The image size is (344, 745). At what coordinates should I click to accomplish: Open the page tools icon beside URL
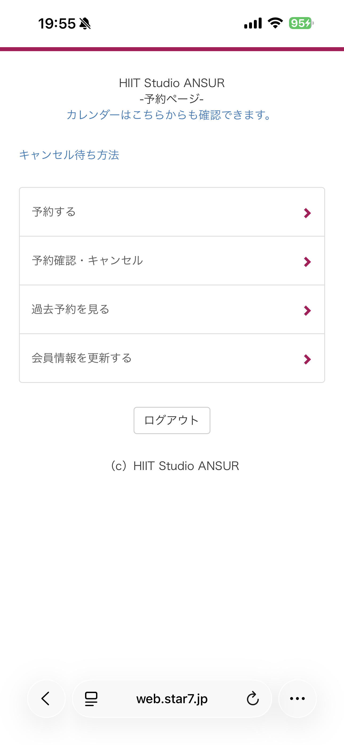pyautogui.click(x=91, y=699)
